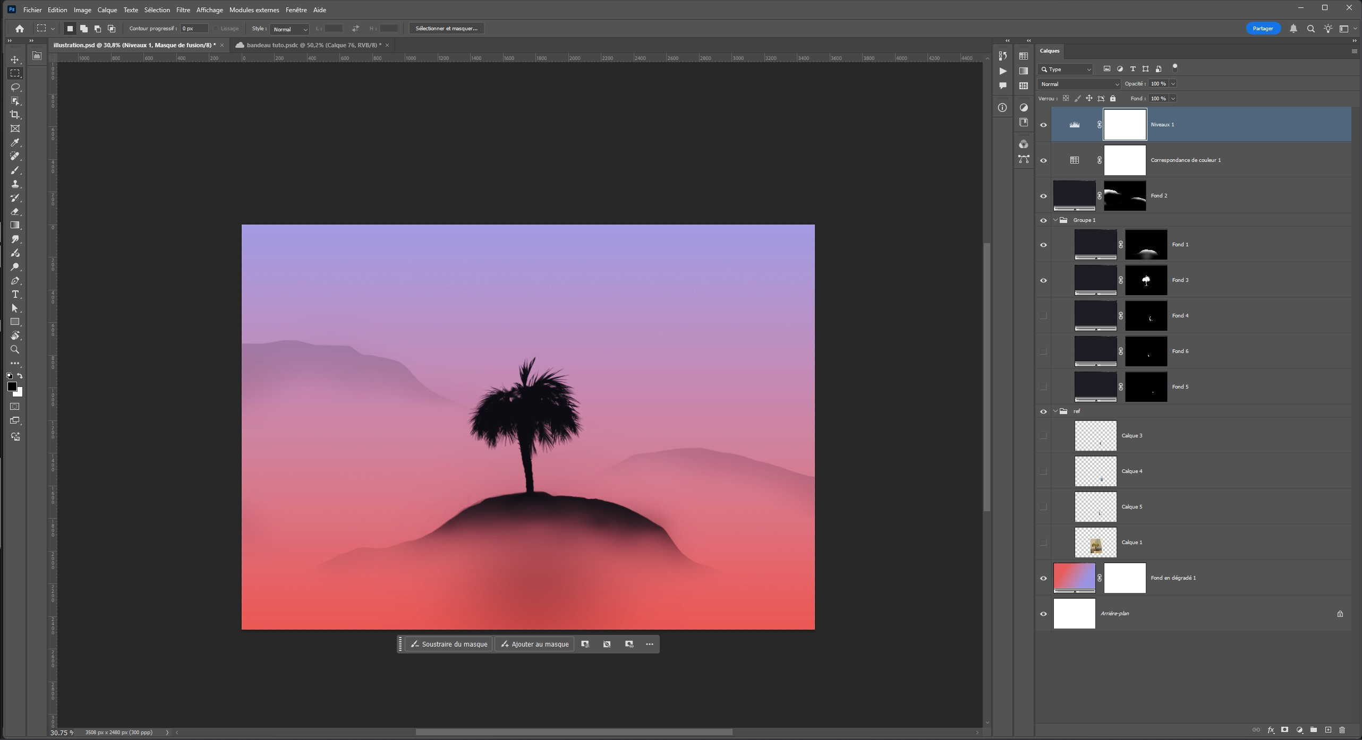Select the Move tool

[x=15, y=59]
